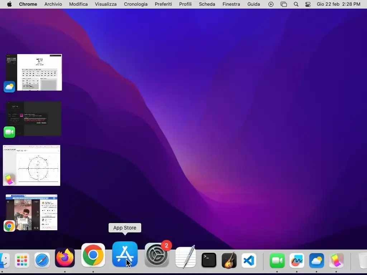Viewport: 367px width, 275px height.
Task: Open the Chrome application menu
Action: (x=28, y=4)
